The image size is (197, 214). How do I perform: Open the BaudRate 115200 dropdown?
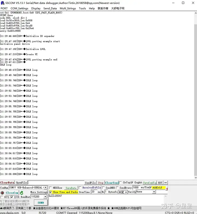(x=45, y=197)
